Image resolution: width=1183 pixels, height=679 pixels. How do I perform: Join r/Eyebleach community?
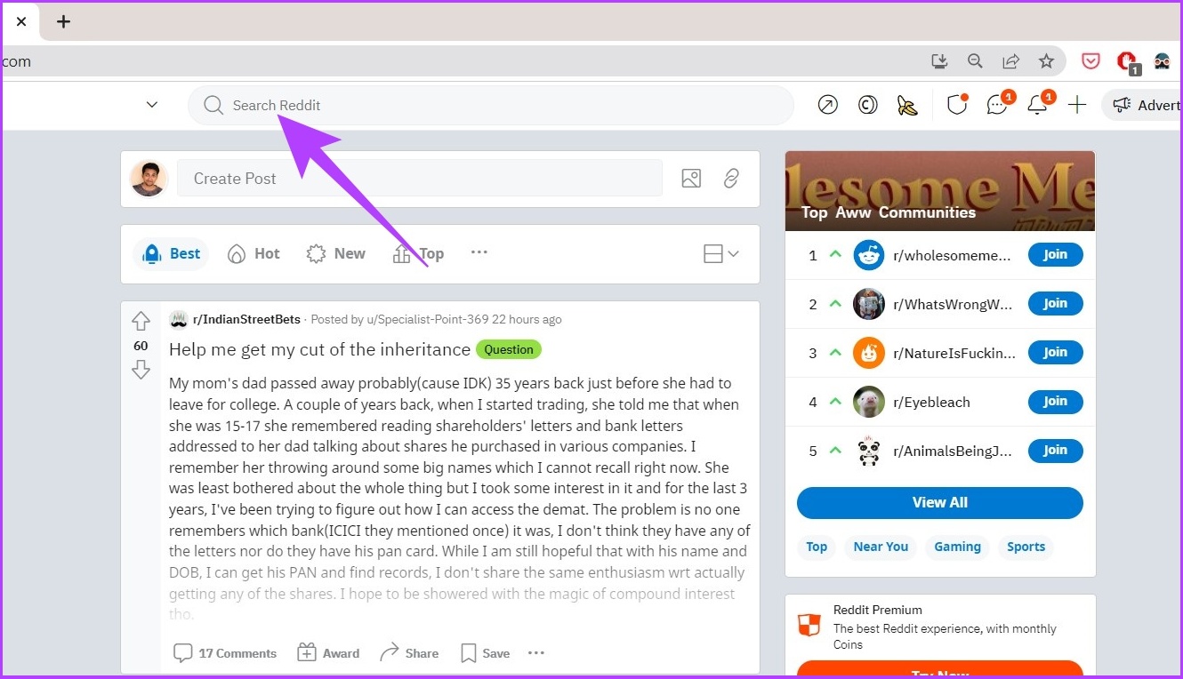[x=1055, y=402]
